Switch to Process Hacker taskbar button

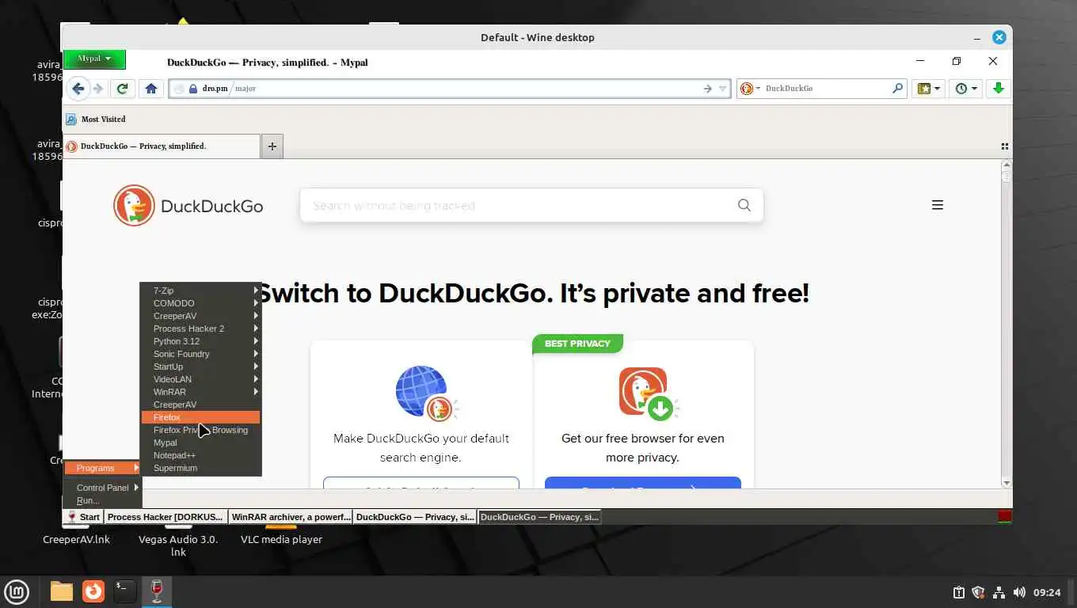tap(165, 517)
